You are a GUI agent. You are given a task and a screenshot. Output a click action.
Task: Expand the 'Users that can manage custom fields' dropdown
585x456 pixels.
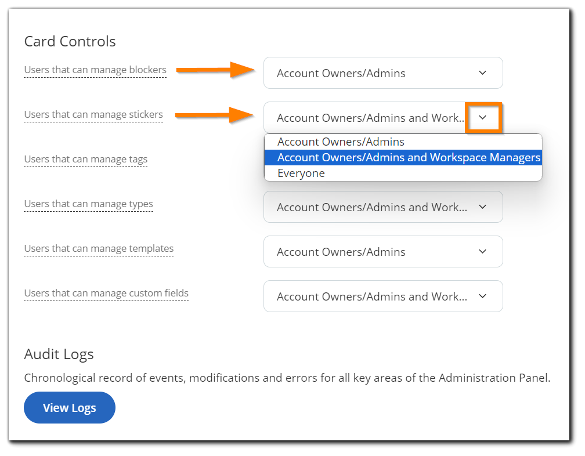pyautogui.click(x=383, y=296)
